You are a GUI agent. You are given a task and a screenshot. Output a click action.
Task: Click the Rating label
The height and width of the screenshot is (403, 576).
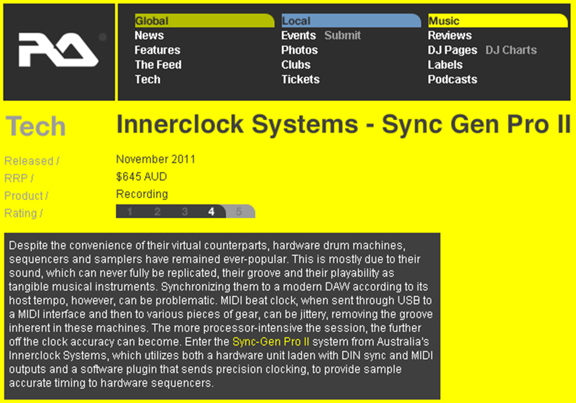point(23,213)
